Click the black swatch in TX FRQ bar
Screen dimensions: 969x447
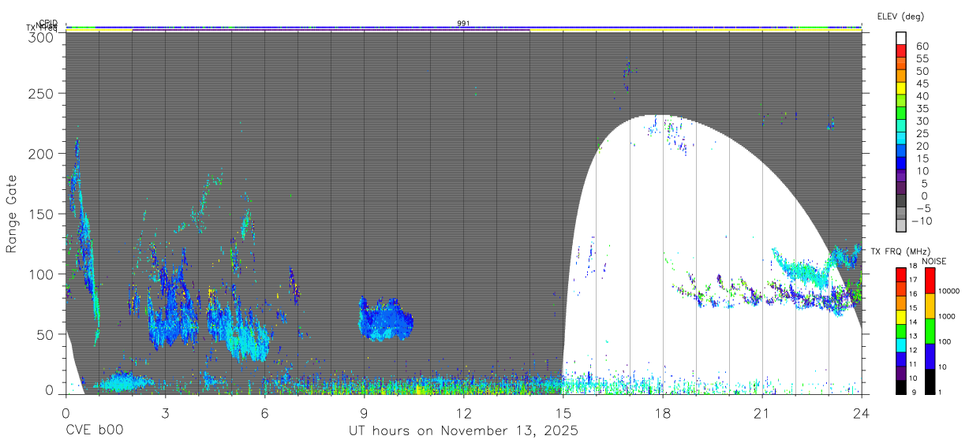[900, 386]
